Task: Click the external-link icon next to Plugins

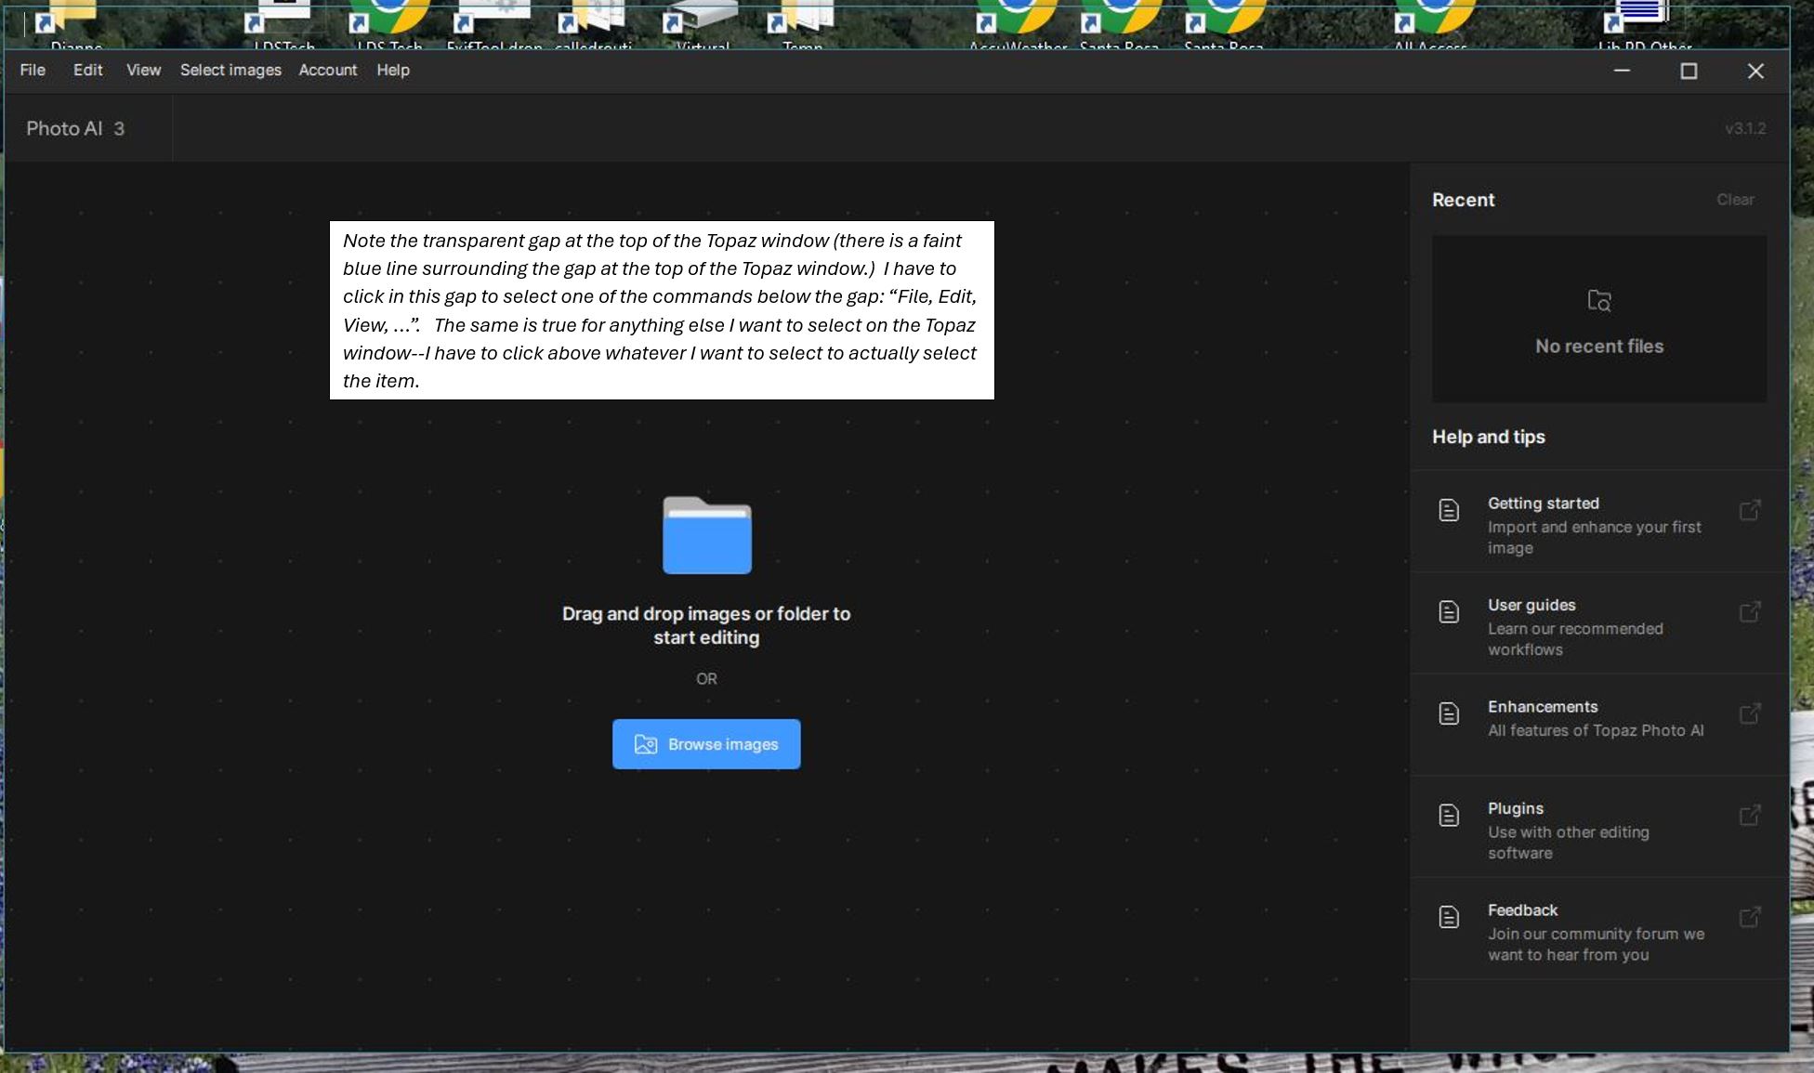Action: [x=1749, y=816]
